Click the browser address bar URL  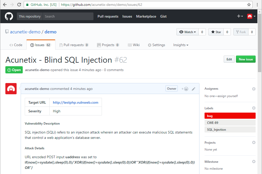tap(102, 5)
